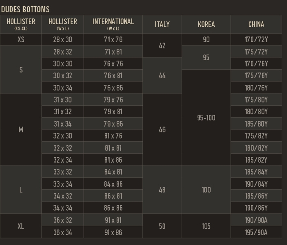Click the ITALY column header

coord(162,24)
